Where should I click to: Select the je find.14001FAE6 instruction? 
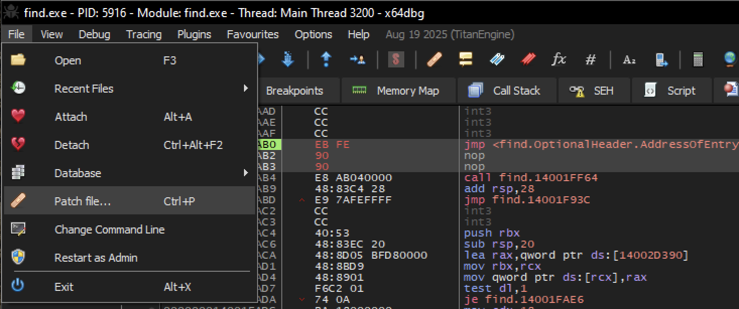pyautogui.click(x=524, y=299)
